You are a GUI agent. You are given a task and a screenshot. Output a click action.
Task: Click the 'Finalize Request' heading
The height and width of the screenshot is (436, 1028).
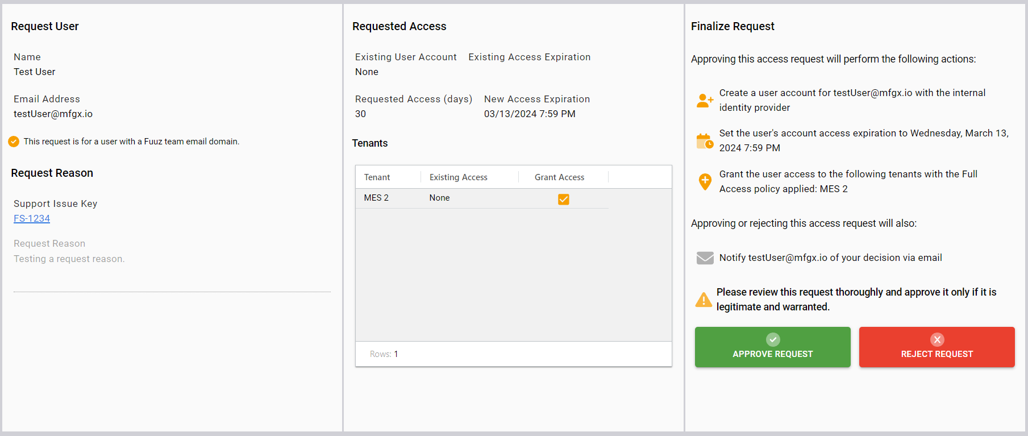coord(732,26)
